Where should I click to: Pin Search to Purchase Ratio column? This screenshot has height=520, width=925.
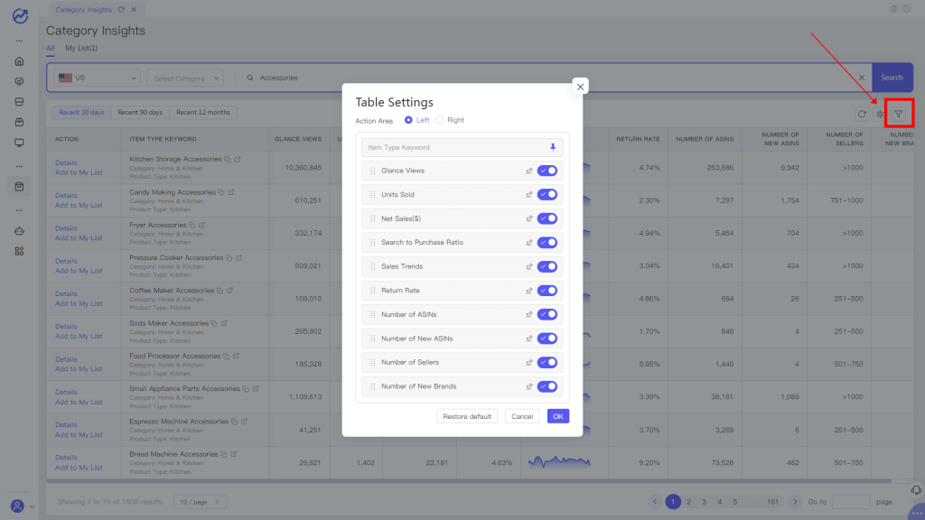tap(528, 242)
